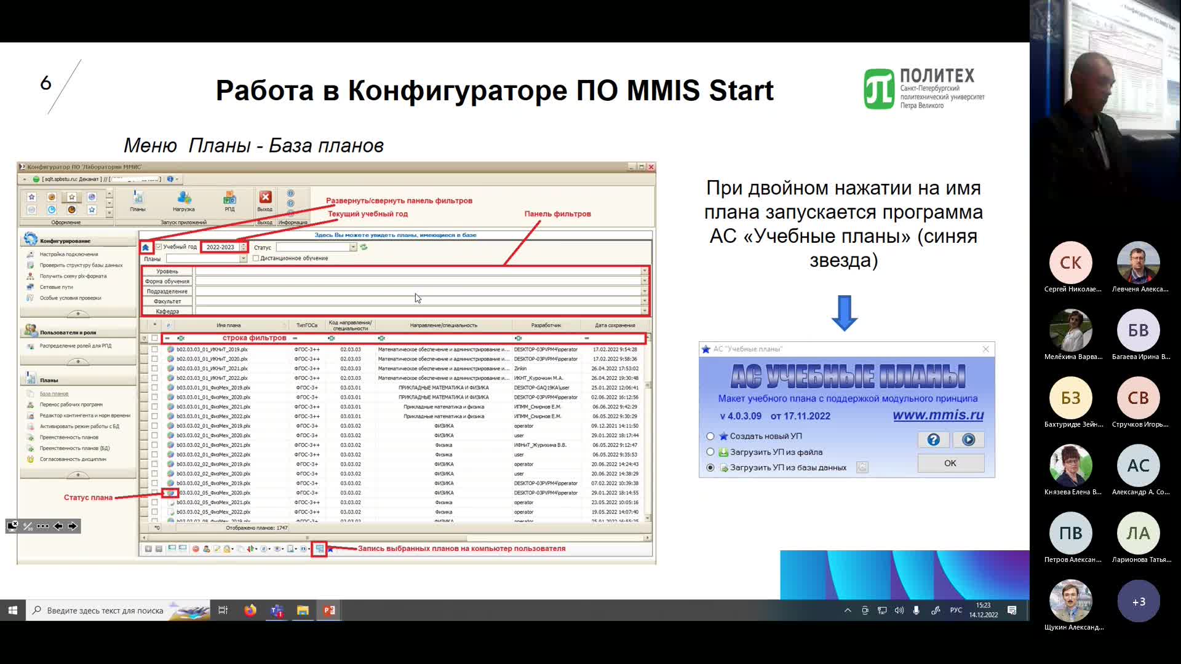
Task: Check the box for row b02.03.03_01_ИКНиТ_2019.plx
Action: point(154,349)
